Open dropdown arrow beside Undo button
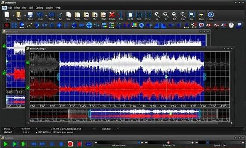 pos(46,16)
